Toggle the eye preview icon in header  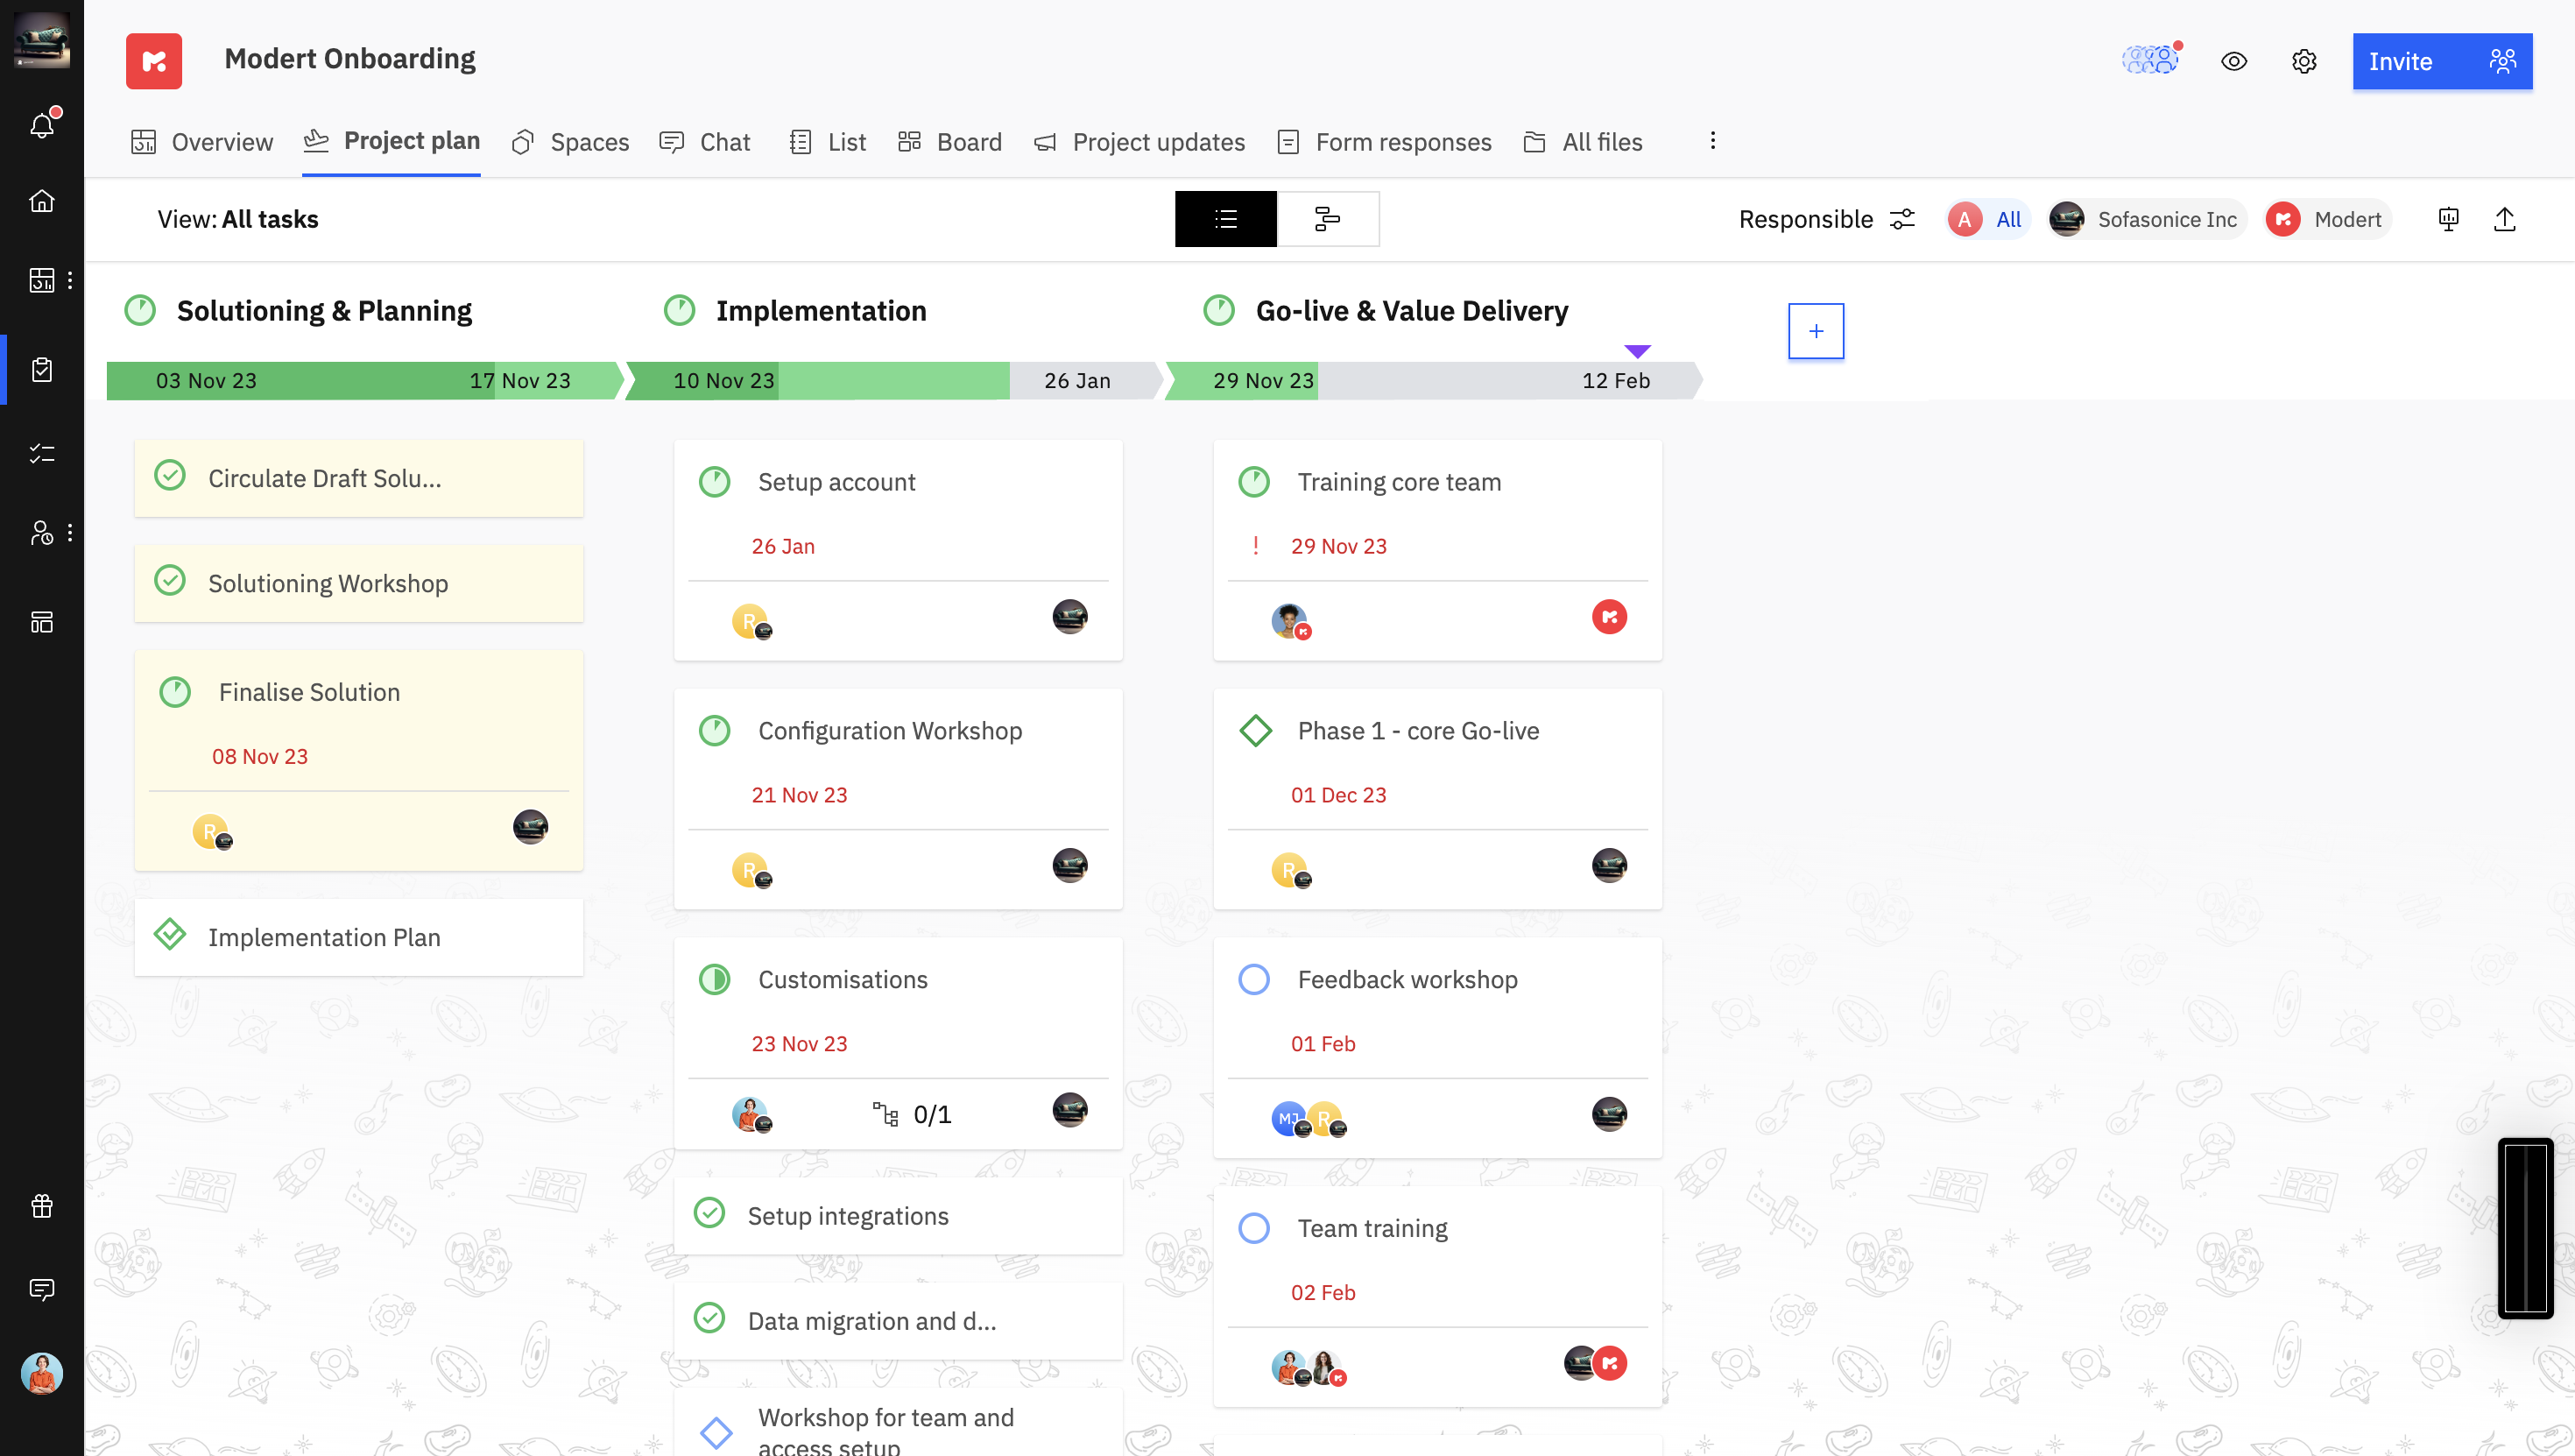point(2233,62)
